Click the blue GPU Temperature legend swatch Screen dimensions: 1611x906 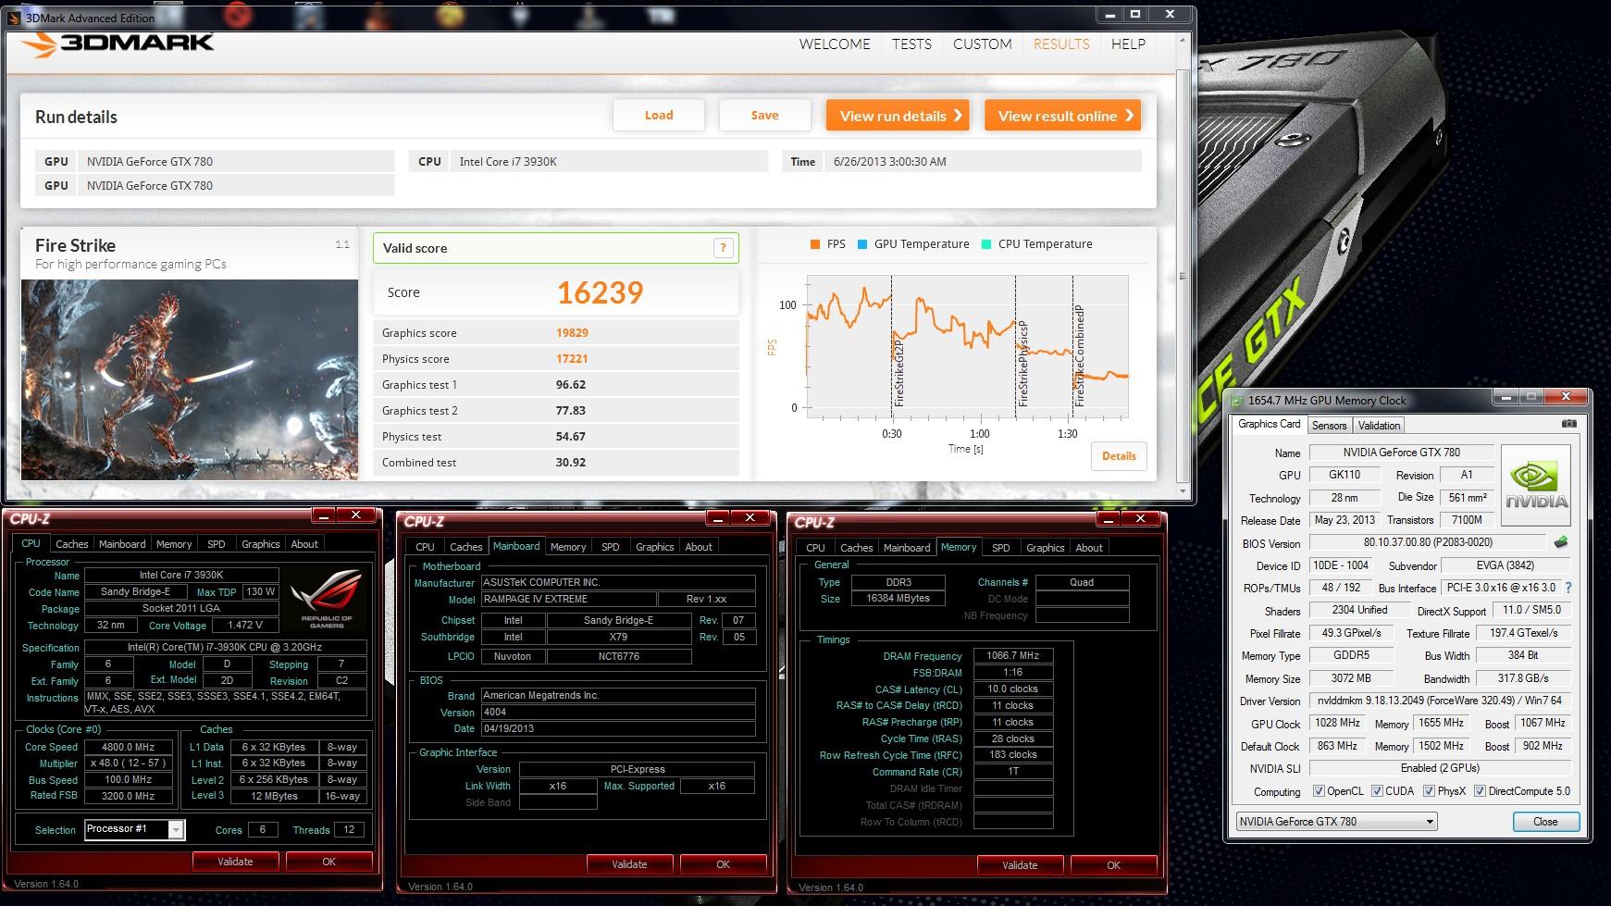tap(862, 244)
